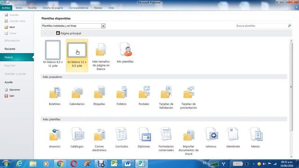Go back with the left navigation arrow

[46, 33]
